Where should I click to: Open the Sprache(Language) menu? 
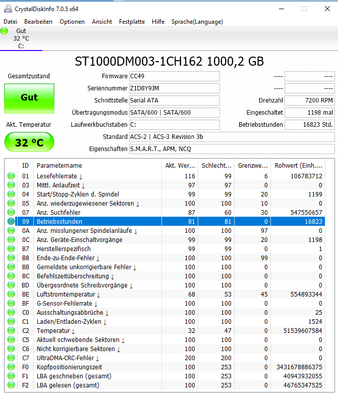pos(197,22)
